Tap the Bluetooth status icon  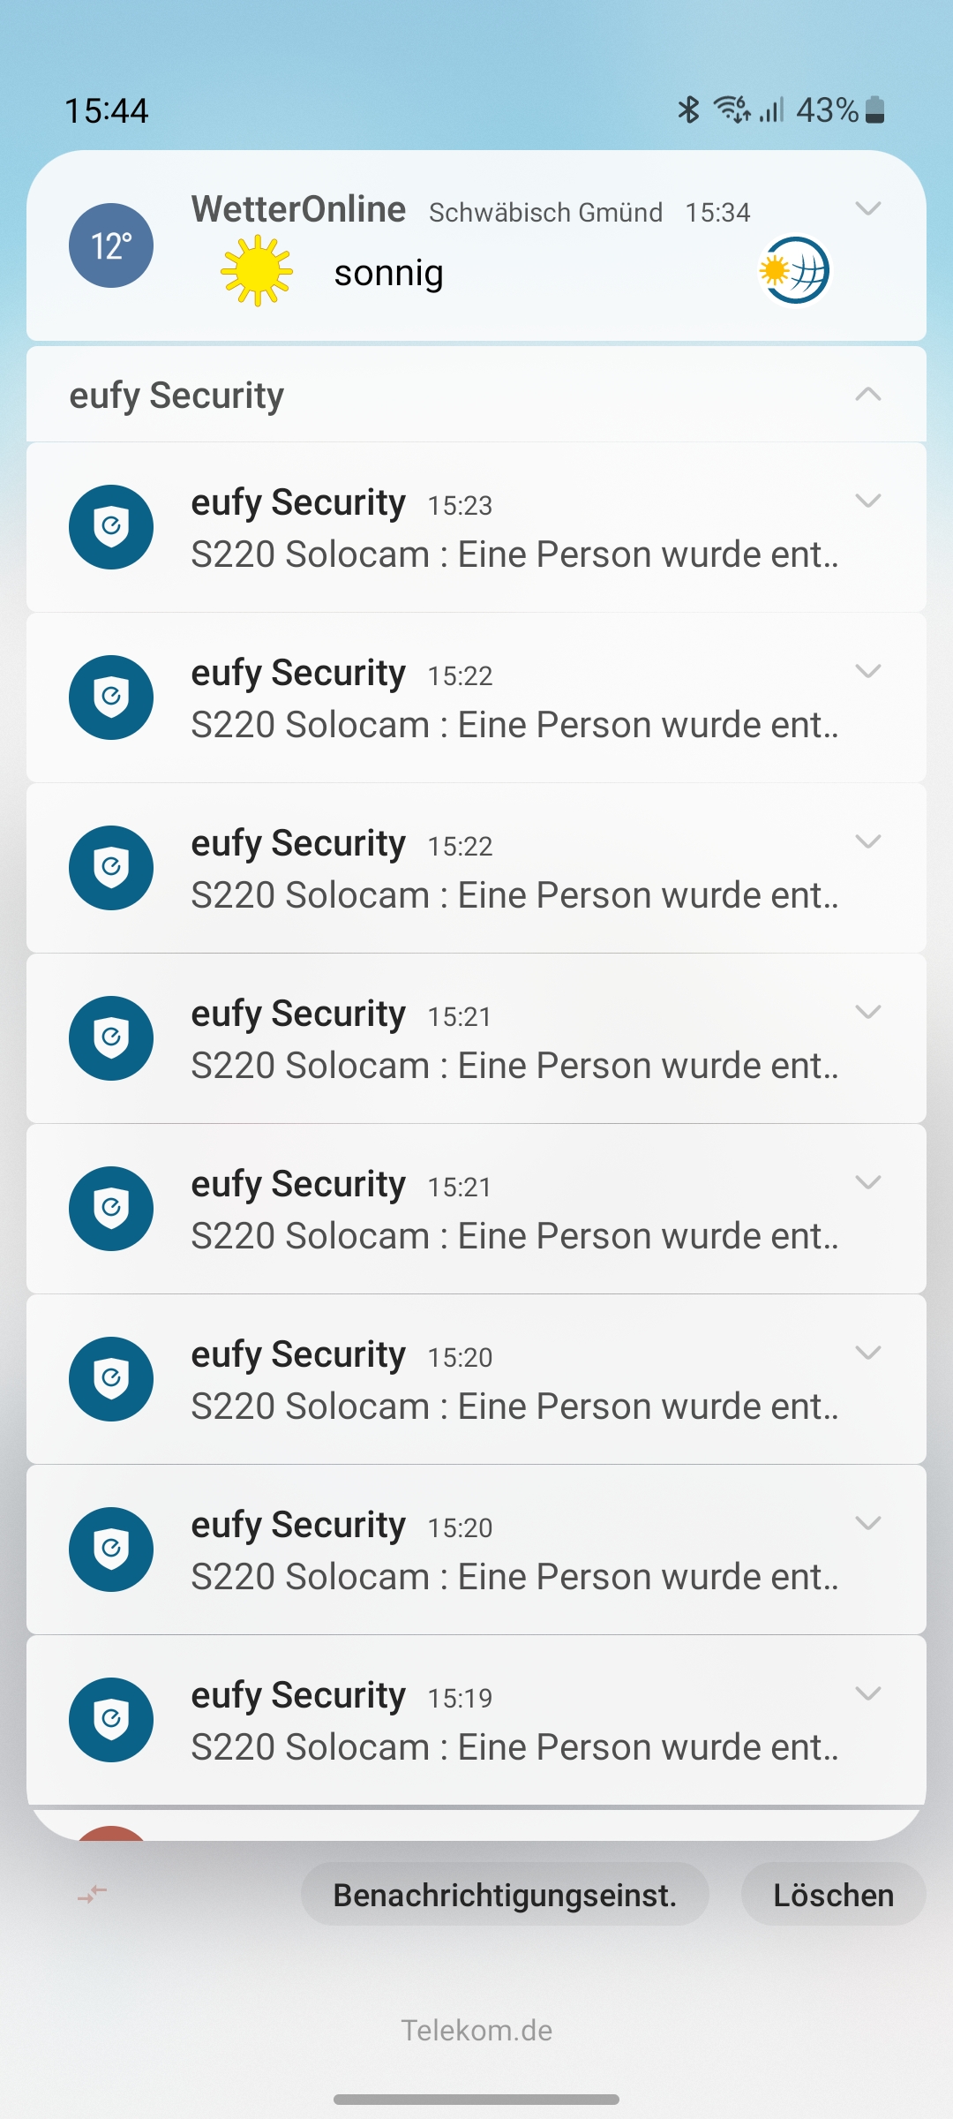[688, 109]
